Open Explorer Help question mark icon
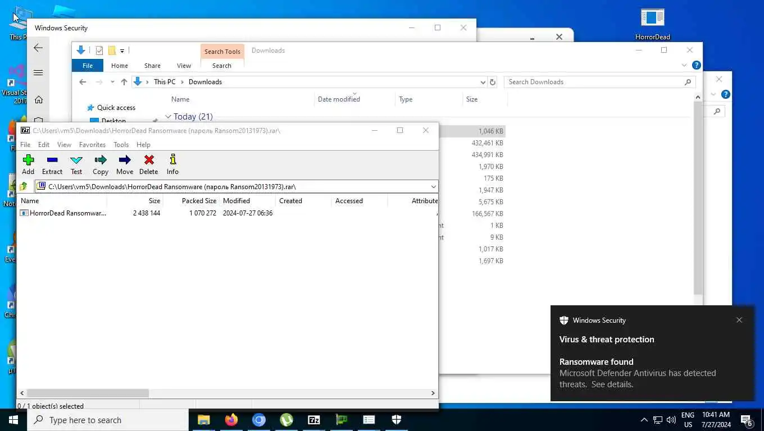This screenshot has width=764, height=431. click(697, 65)
